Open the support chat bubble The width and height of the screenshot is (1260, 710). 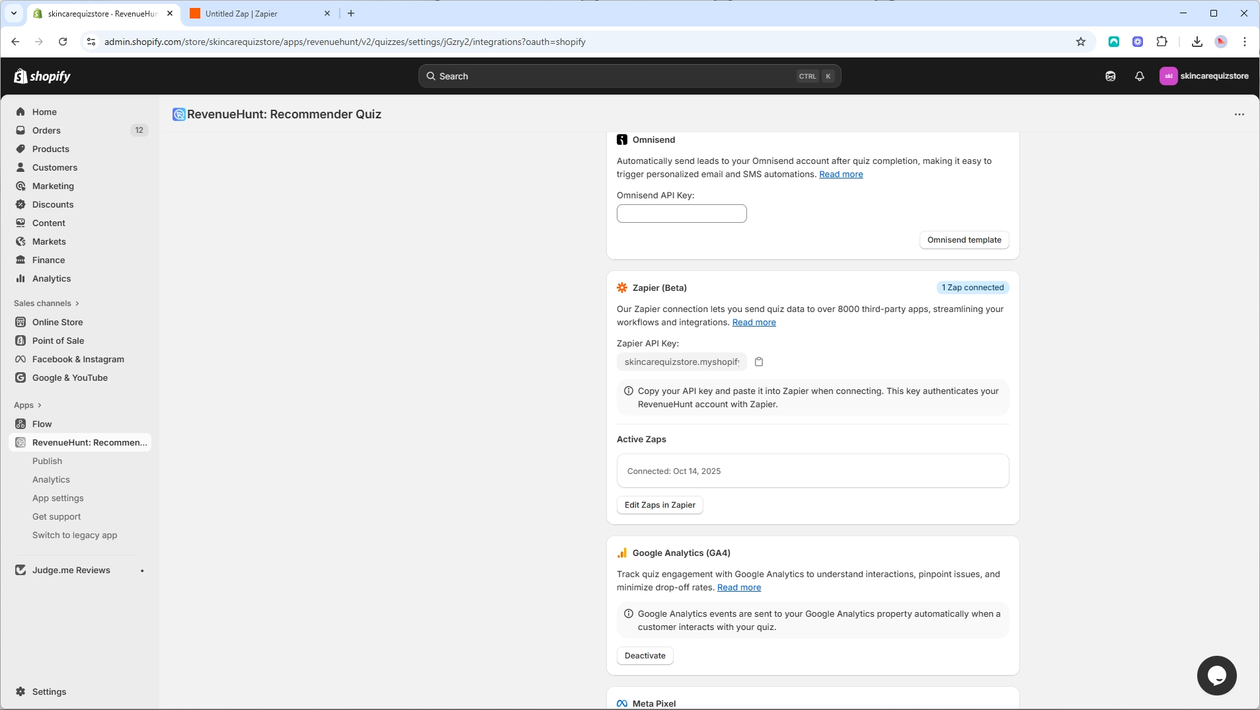(x=1216, y=675)
